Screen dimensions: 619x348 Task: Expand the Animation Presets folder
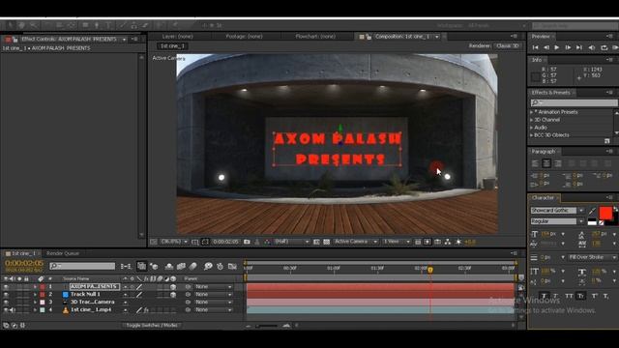[x=531, y=112]
